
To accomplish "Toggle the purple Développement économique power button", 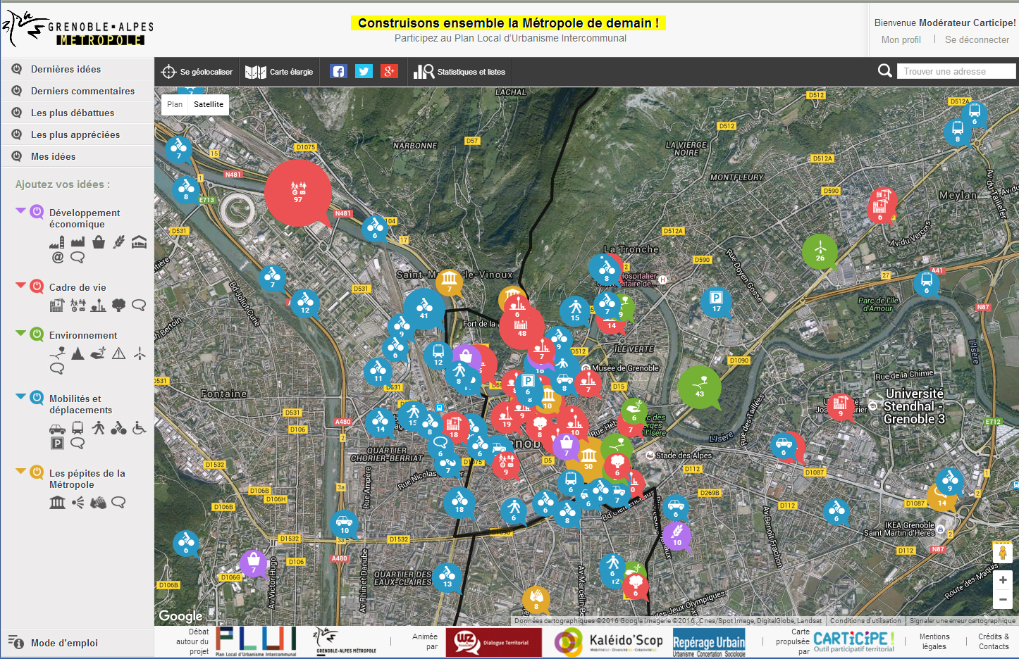I will (37, 211).
